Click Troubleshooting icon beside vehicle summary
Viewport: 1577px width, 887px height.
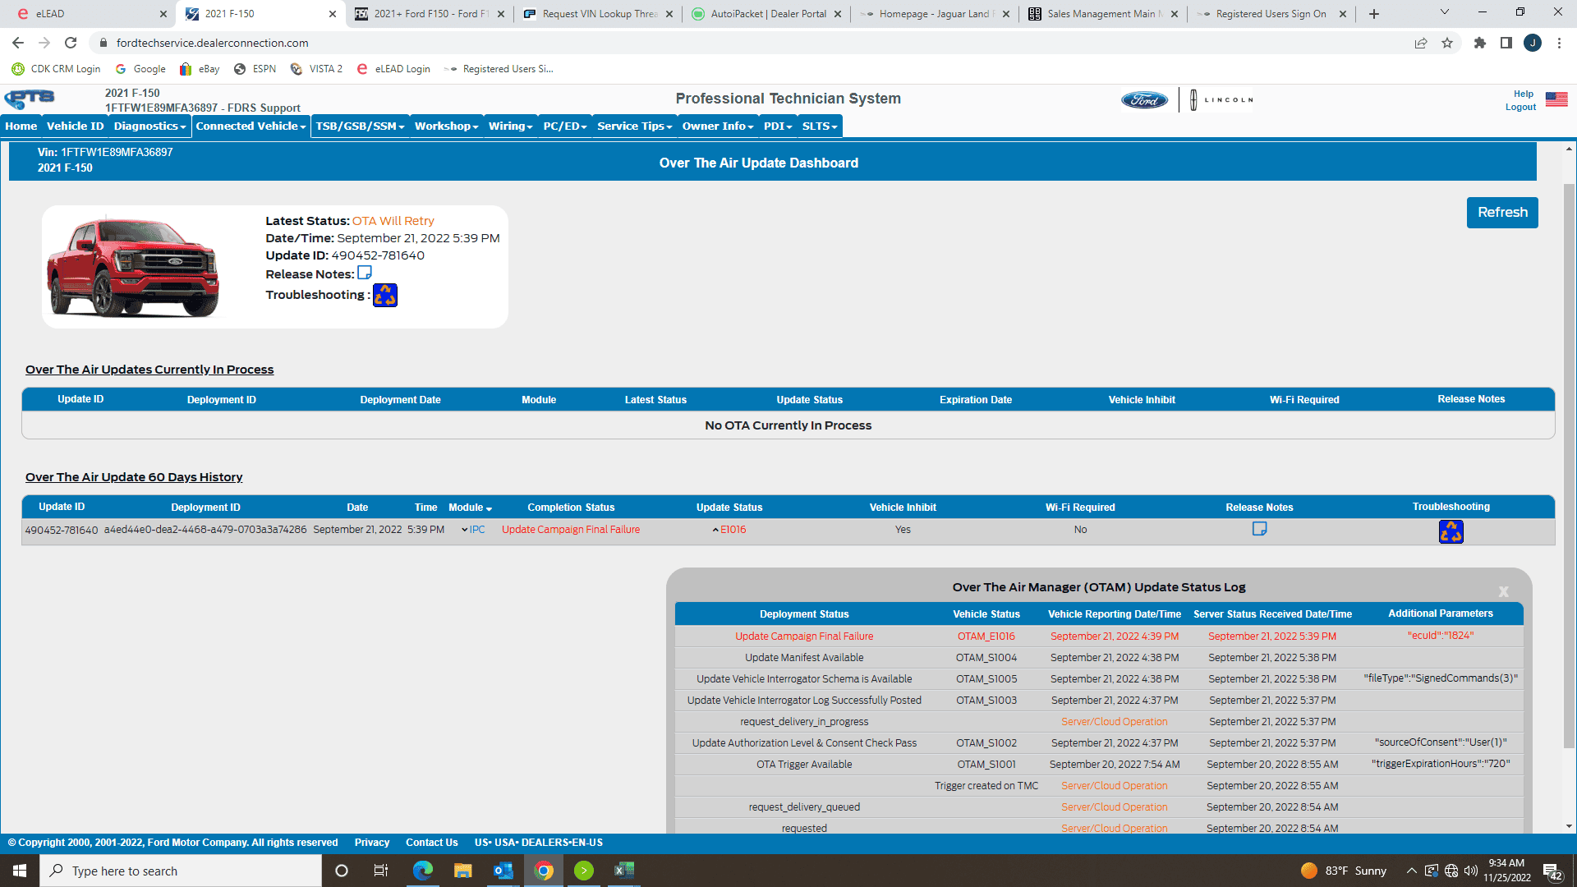[x=385, y=295]
